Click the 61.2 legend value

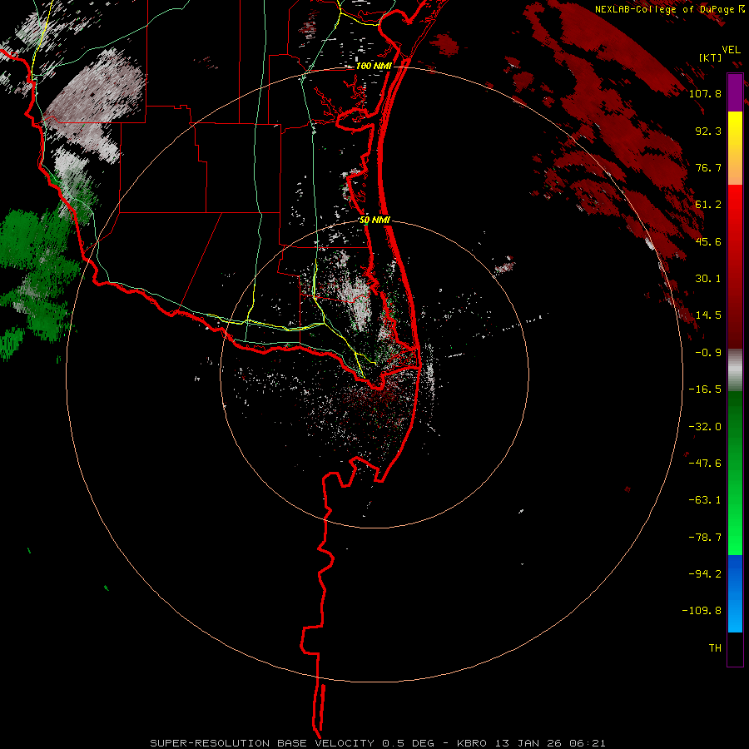tap(708, 205)
